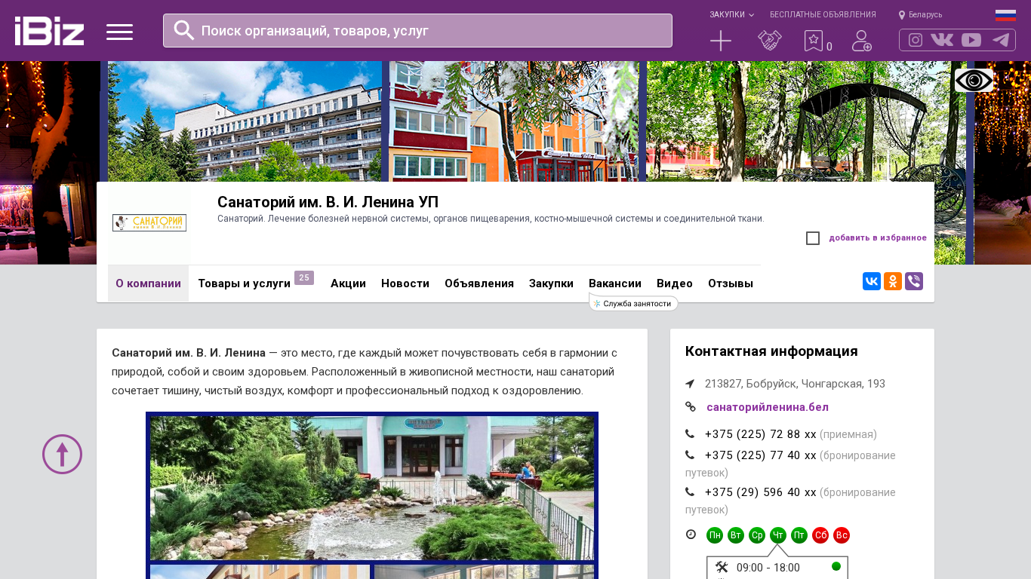Open the 'О компании' tab
This screenshot has width=1031, height=579.
point(148,283)
